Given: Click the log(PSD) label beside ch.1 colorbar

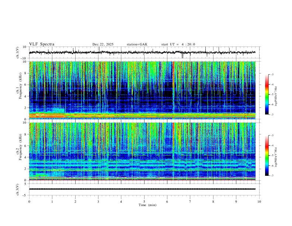Looking at the screenshot, I should pyautogui.click(x=276, y=96).
